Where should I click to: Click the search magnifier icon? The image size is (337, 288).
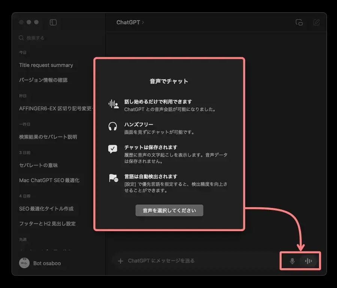[x=21, y=38]
